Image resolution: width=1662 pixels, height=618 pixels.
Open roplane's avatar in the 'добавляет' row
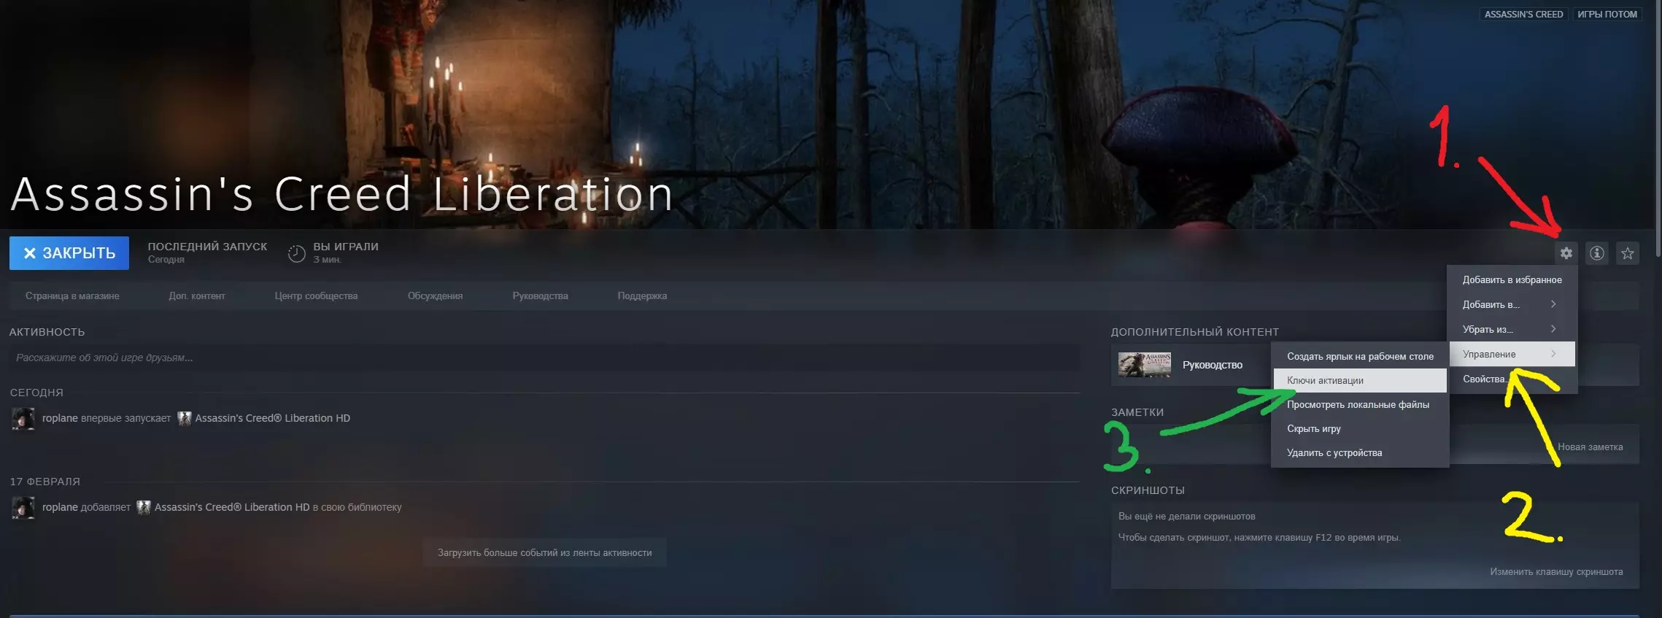click(x=23, y=508)
